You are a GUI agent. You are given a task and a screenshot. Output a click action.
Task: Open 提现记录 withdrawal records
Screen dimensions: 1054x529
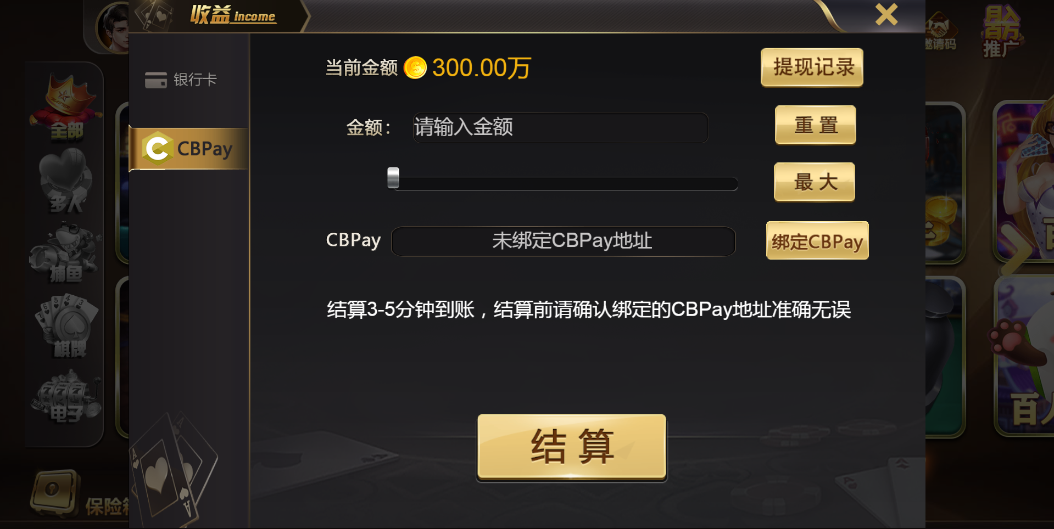pos(812,67)
